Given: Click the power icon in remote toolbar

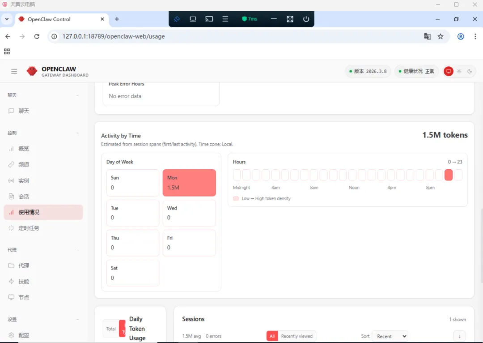Looking at the screenshot, I should coord(306,19).
